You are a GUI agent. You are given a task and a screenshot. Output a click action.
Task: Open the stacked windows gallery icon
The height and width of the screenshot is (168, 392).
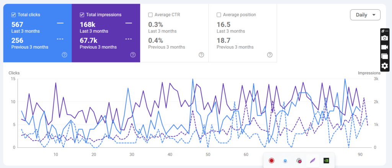[x=385, y=56]
